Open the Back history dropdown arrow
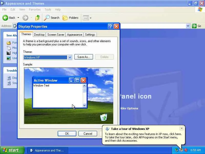This screenshot has width=205, height=154. click(18, 18)
